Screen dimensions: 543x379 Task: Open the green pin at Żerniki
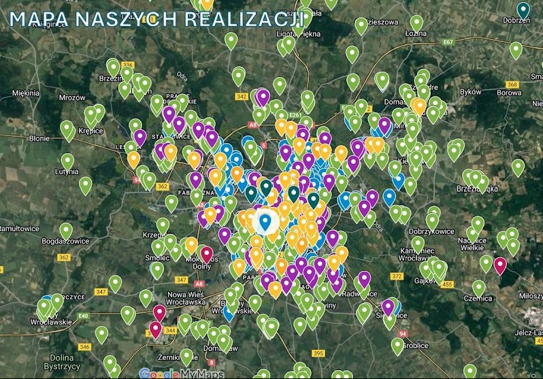[x=186, y=357]
